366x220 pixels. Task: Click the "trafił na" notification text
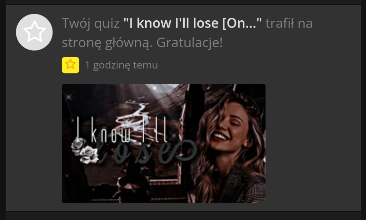click(x=289, y=23)
